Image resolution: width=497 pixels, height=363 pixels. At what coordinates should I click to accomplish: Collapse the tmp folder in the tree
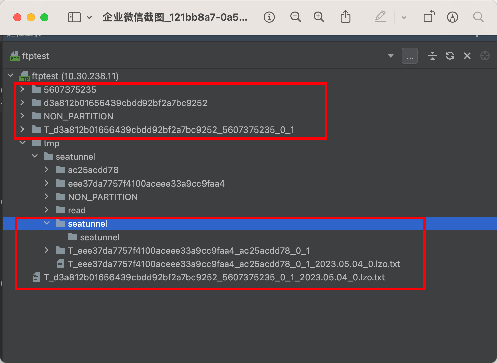22,142
